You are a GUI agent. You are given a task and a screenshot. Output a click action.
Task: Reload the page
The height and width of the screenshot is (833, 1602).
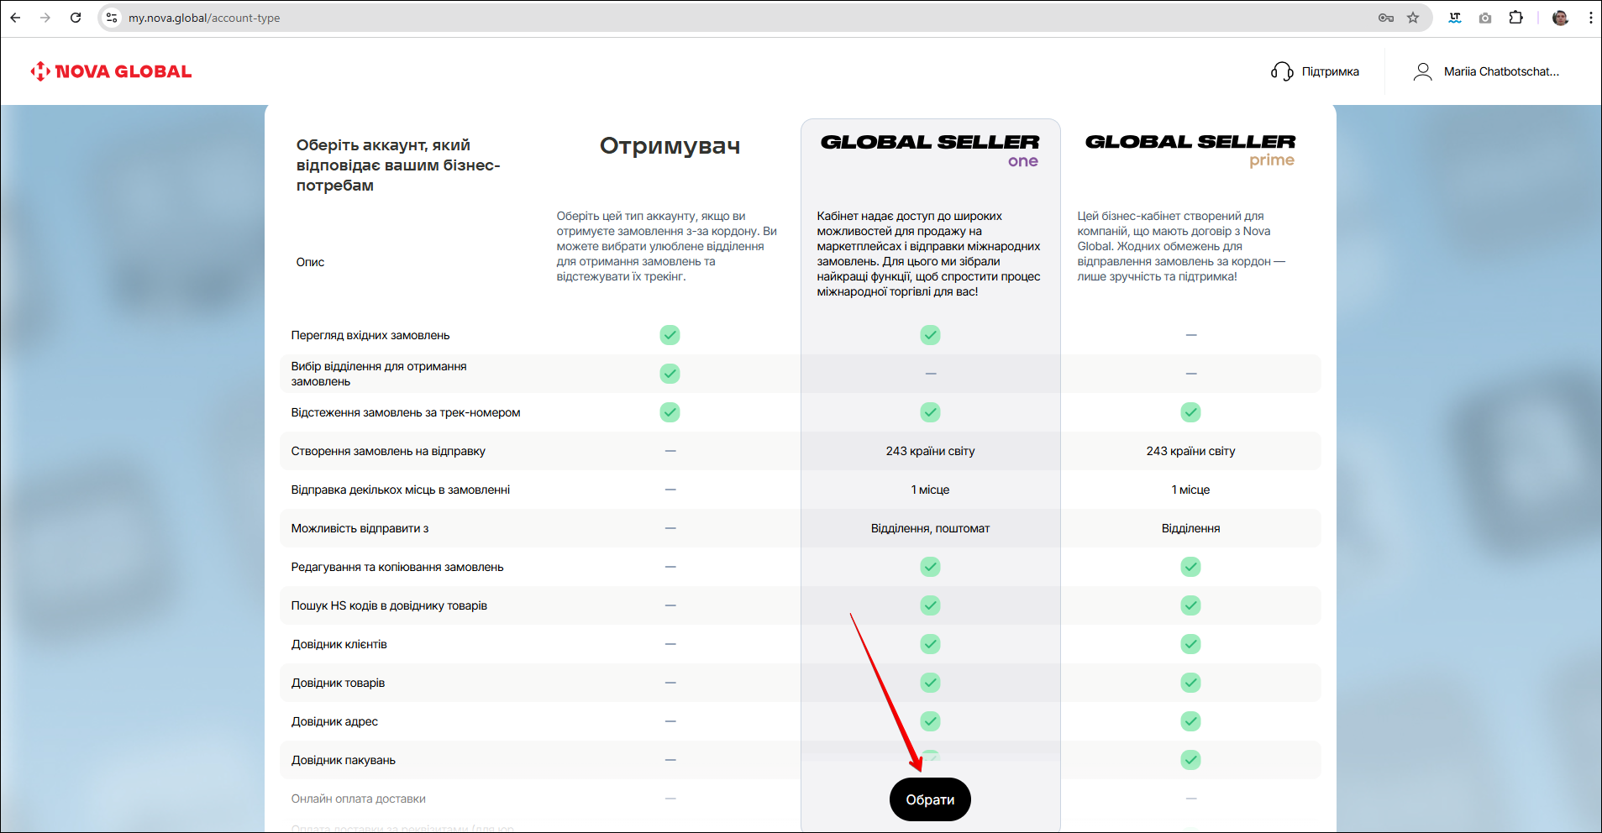(x=76, y=18)
